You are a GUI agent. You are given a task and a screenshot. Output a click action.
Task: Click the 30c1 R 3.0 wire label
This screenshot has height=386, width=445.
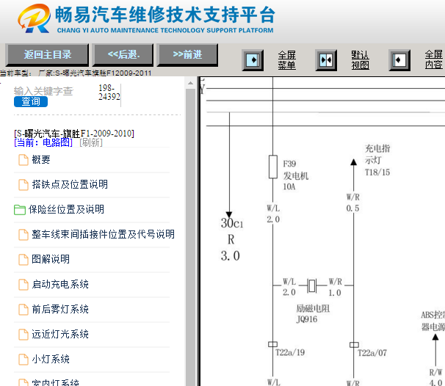231,239
